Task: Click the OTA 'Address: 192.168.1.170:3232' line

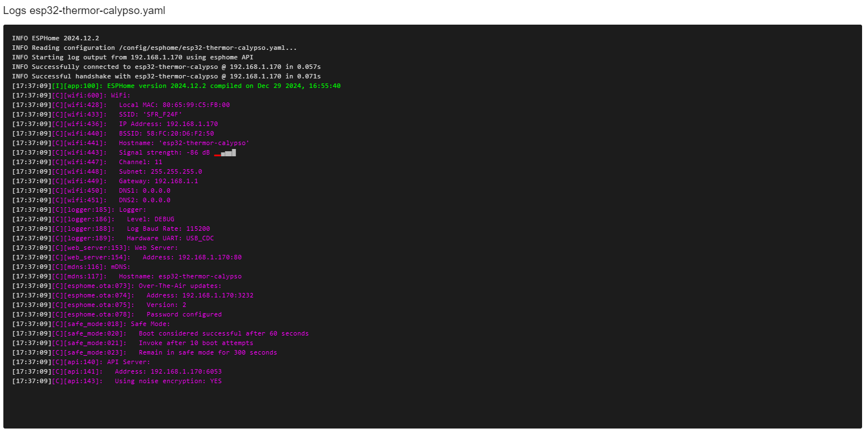Action: 133,295
